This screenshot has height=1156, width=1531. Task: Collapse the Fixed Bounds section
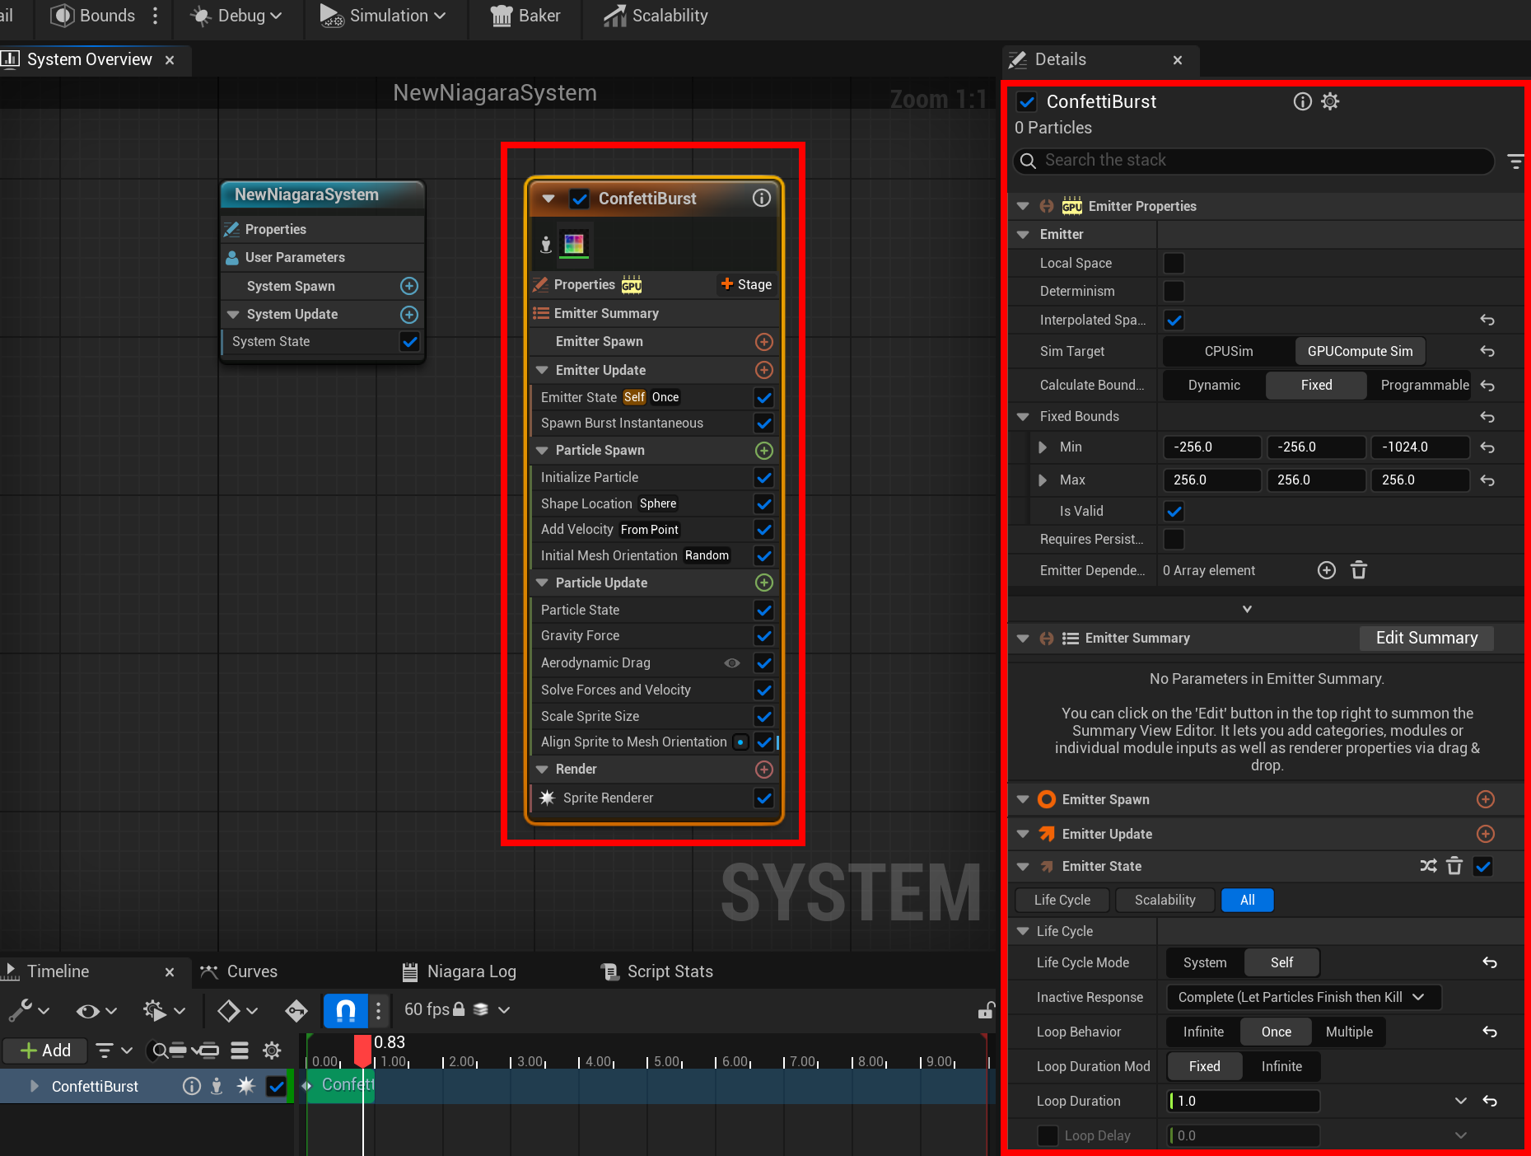[x=1023, y=417]
